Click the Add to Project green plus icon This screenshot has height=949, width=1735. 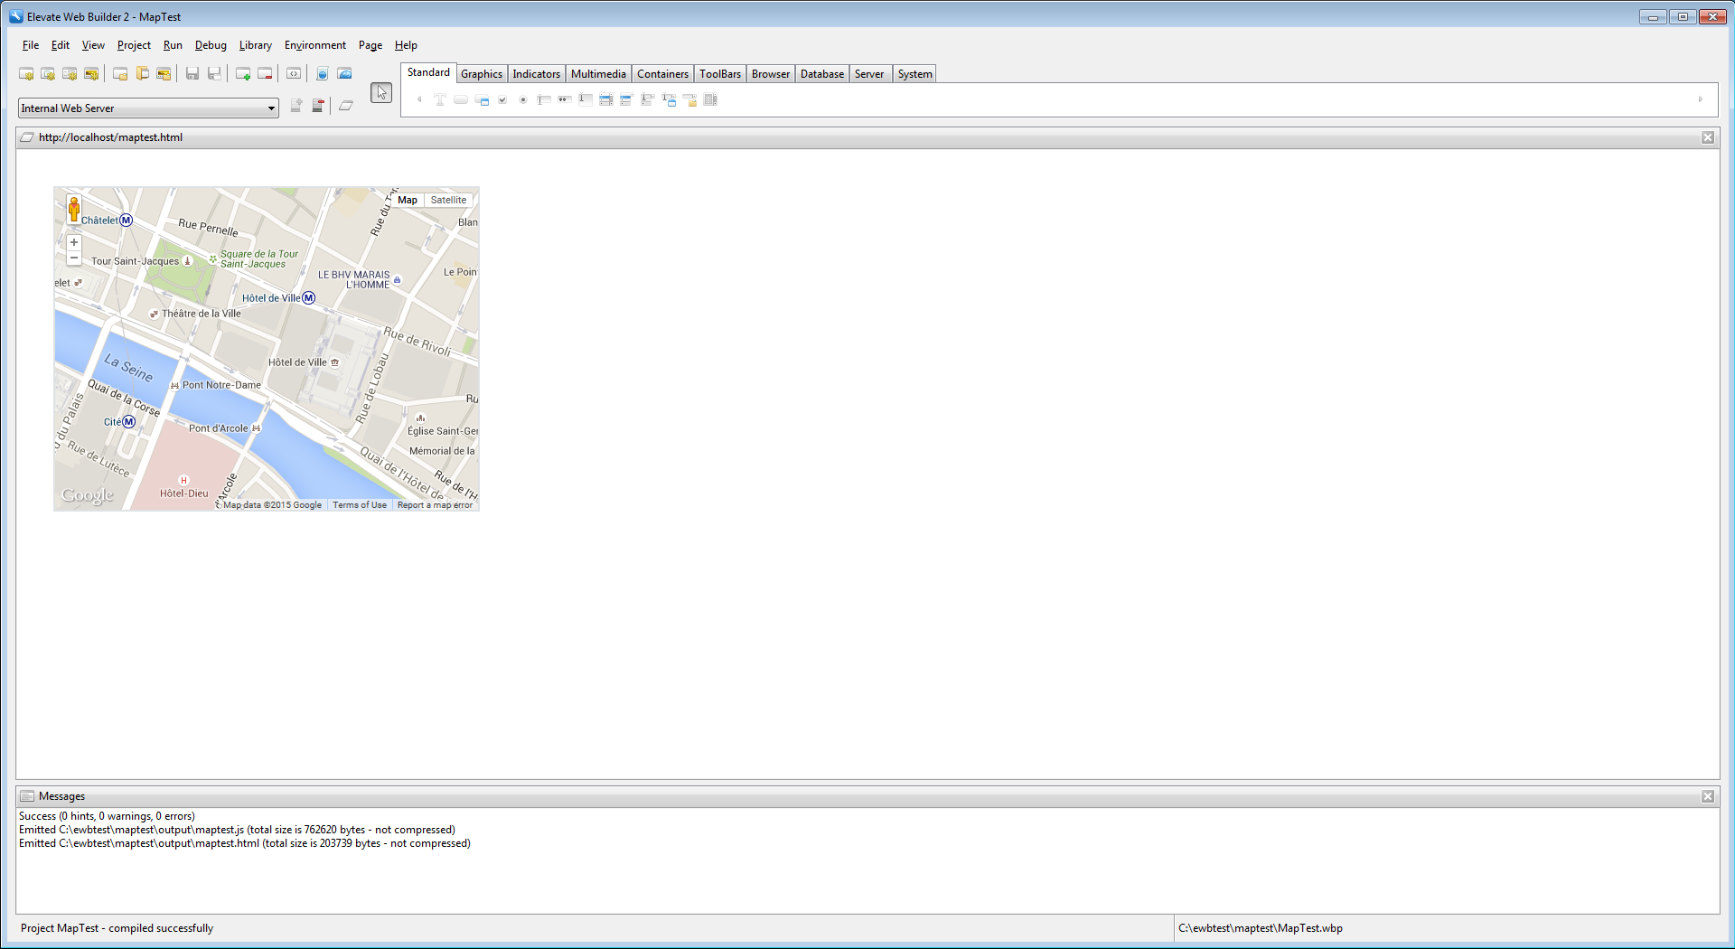243,74
